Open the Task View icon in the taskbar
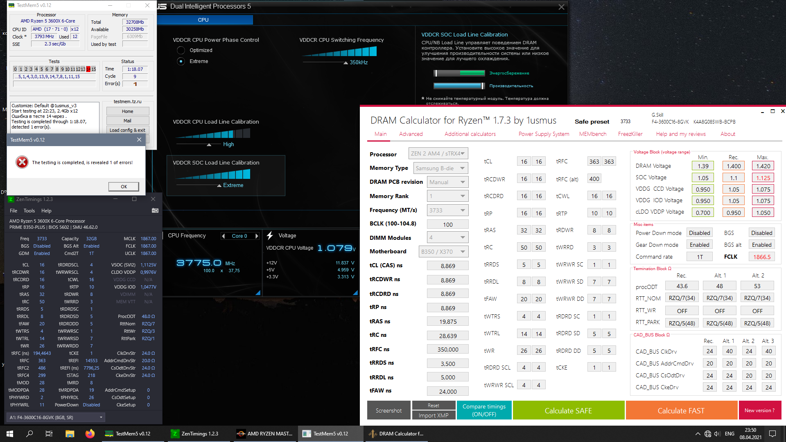The height and width of the screenshot is (442, 786). pyautogui.click(x=49, y=433)
